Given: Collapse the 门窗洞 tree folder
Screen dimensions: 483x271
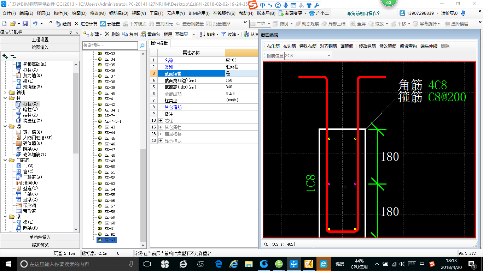Looking at the screenshot, I should point(6,160).
